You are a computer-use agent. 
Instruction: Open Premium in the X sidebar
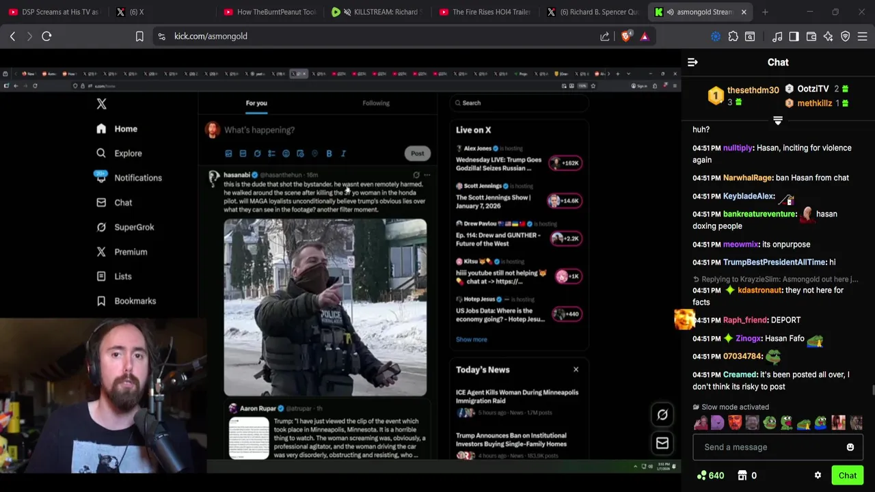tap(122, 251)
